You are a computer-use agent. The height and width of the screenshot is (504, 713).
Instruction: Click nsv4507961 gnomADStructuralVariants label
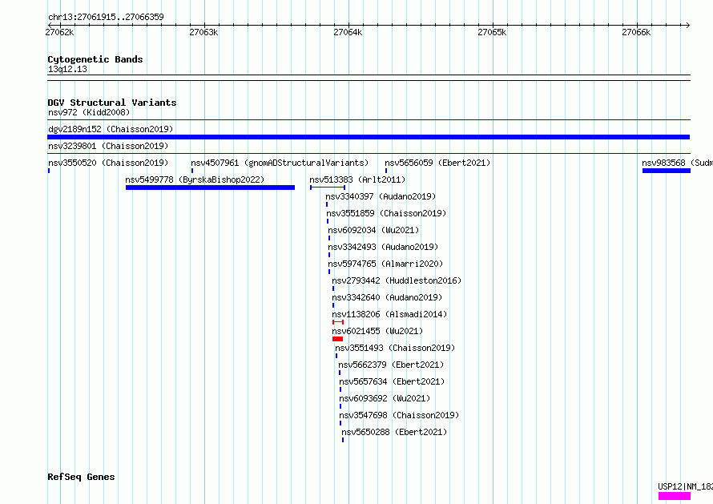(x=280, y=163)
